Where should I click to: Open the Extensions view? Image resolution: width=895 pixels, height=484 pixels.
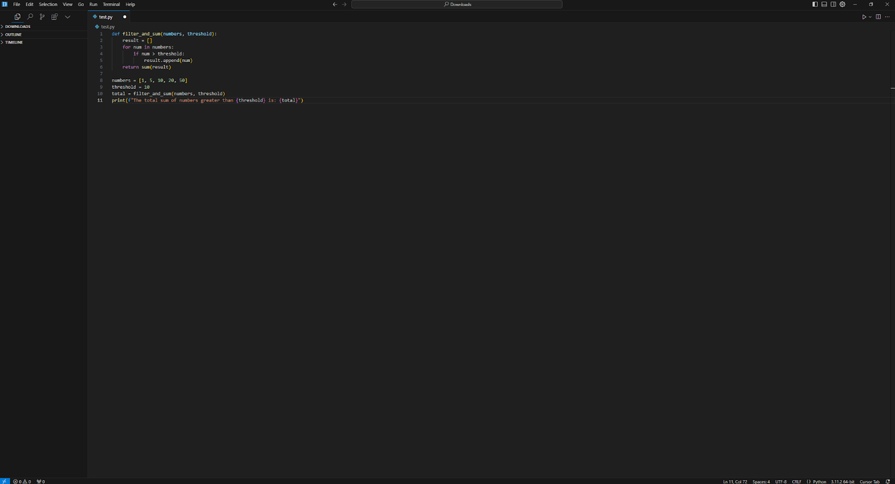pyautogui.click(x=54, y=17)
